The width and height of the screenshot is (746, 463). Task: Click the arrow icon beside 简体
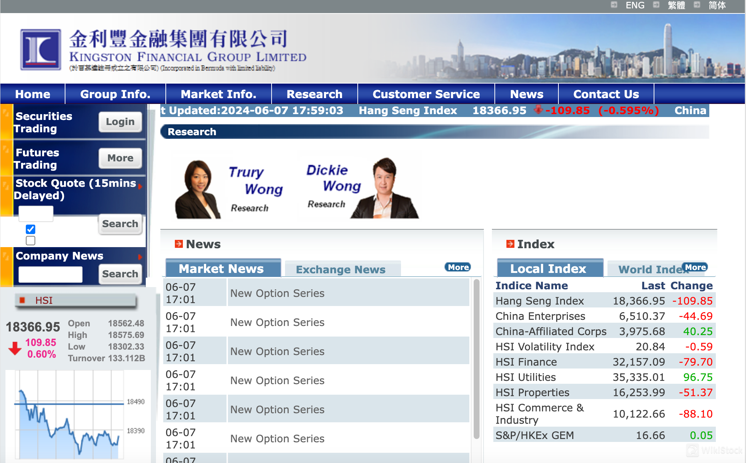point(697,5)
